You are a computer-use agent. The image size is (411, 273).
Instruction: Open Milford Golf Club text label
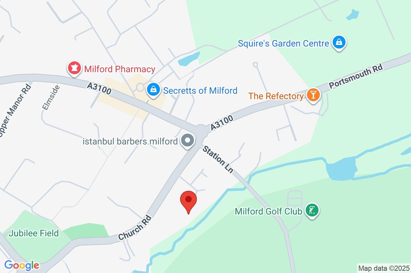click(x=268, y=211)
